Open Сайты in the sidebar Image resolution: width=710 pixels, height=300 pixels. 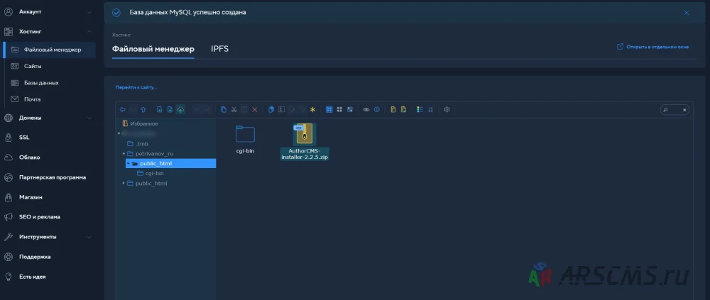(33, 66)
